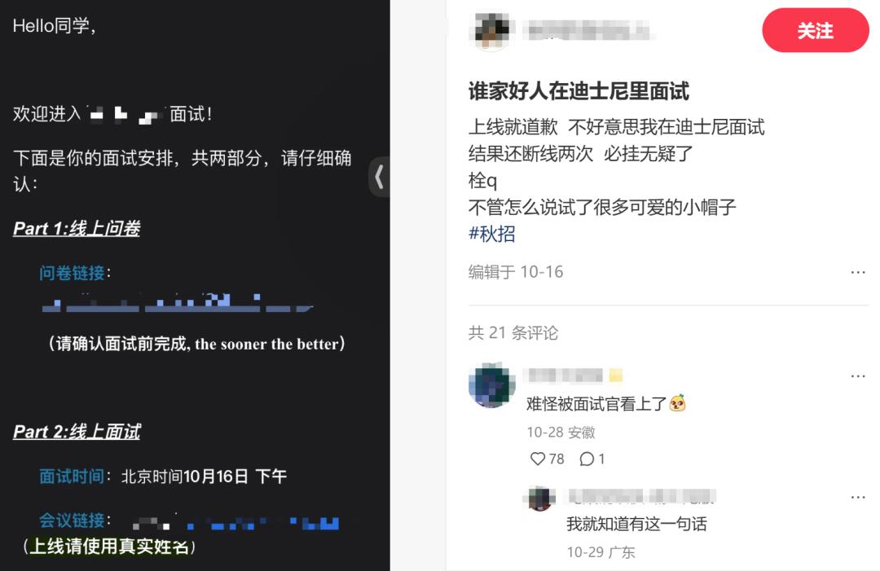Open post author's blurred avatar
The image size is (880, 571).
(491, 30)
